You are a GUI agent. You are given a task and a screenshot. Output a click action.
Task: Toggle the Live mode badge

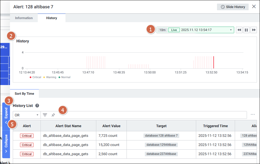tap(174, 30)
